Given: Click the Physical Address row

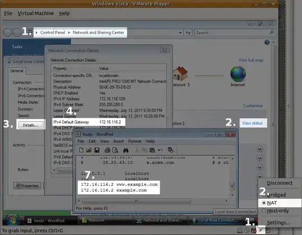Looking at the screenshot, I should 109,87.
